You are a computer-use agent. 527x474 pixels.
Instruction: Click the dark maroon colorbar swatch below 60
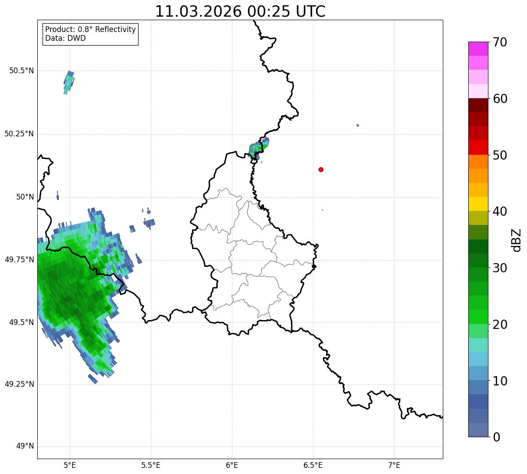(478, 105)
